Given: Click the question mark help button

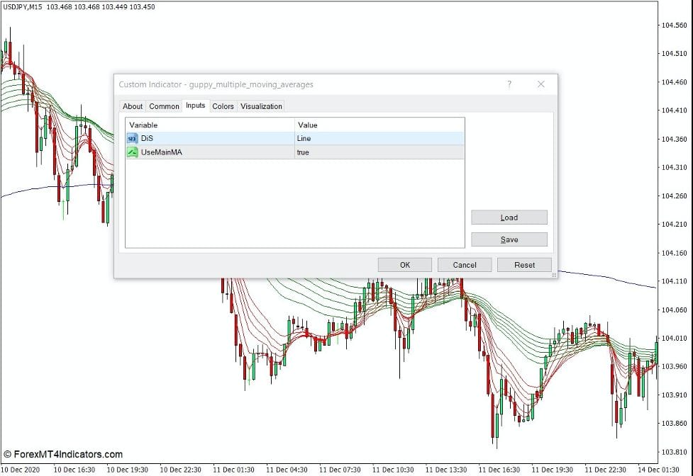Looking at the screenshot, I should coord(509,84).
